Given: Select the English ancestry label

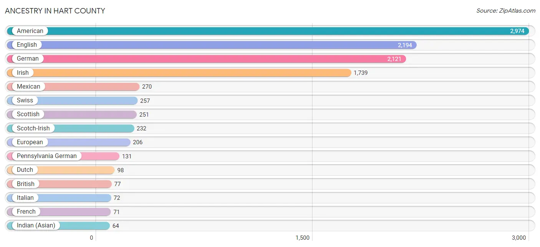Looking at the screenshot, I should 27,45.
